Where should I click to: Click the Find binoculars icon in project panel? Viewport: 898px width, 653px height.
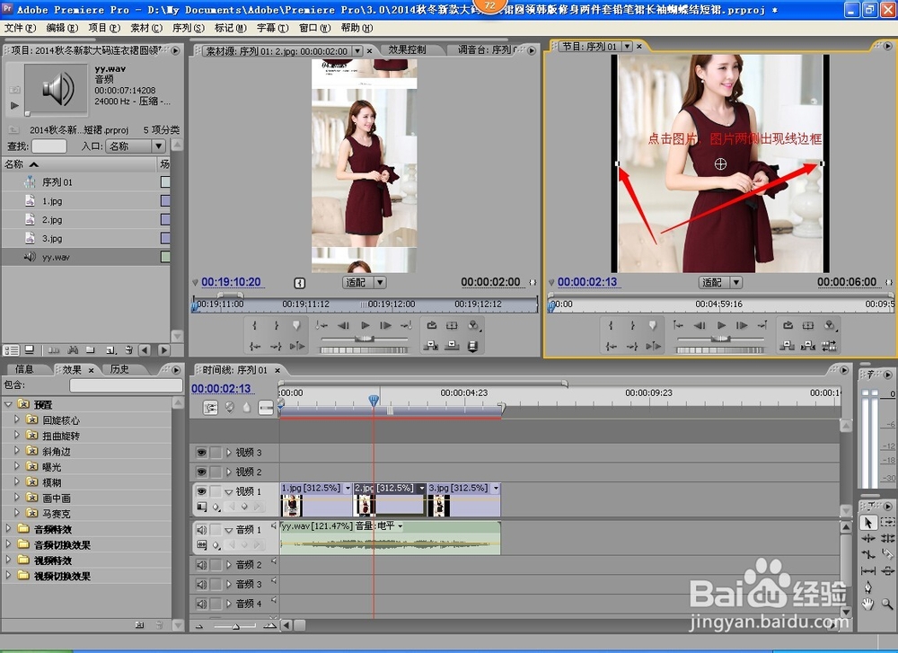73,350
